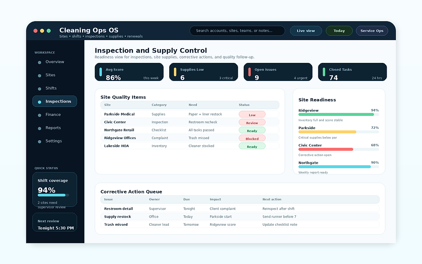Click the Ready badge for Lakeside HOA
This screenshot has height=264, width=422.
coord(252,146)
